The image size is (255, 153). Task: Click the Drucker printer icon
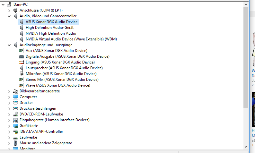[x=15, y=103]
